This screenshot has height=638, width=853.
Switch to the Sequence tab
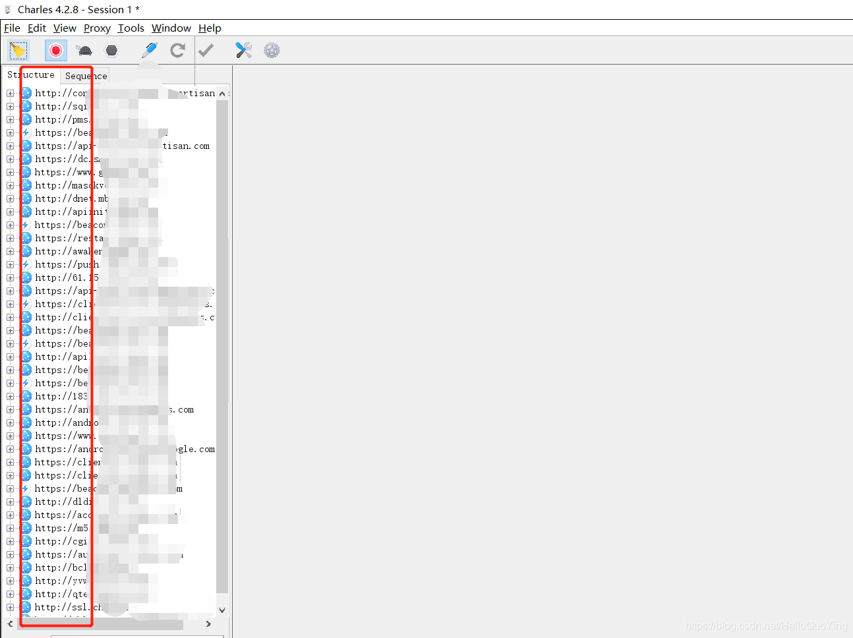coord(86,76)
